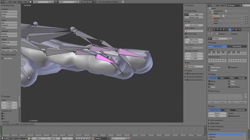
Task: Toggle the Shapes display checkbox
Action: click(x=209, y=87)
